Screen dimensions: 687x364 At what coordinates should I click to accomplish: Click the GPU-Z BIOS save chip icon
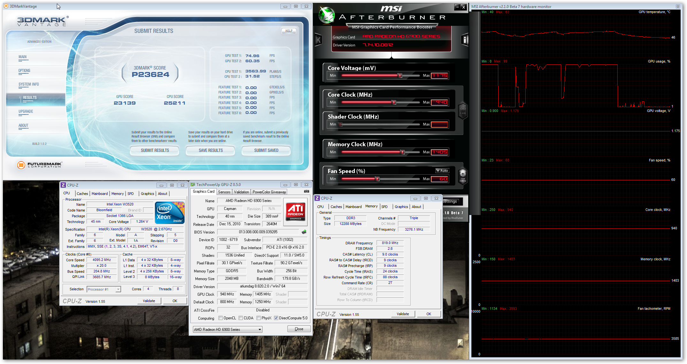[304, 232]
